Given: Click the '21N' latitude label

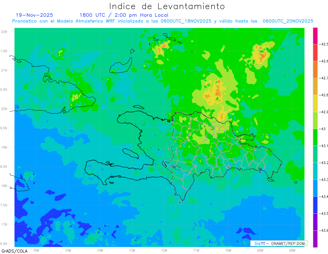Looking at the screenshot, I should [x=4, y=70].
